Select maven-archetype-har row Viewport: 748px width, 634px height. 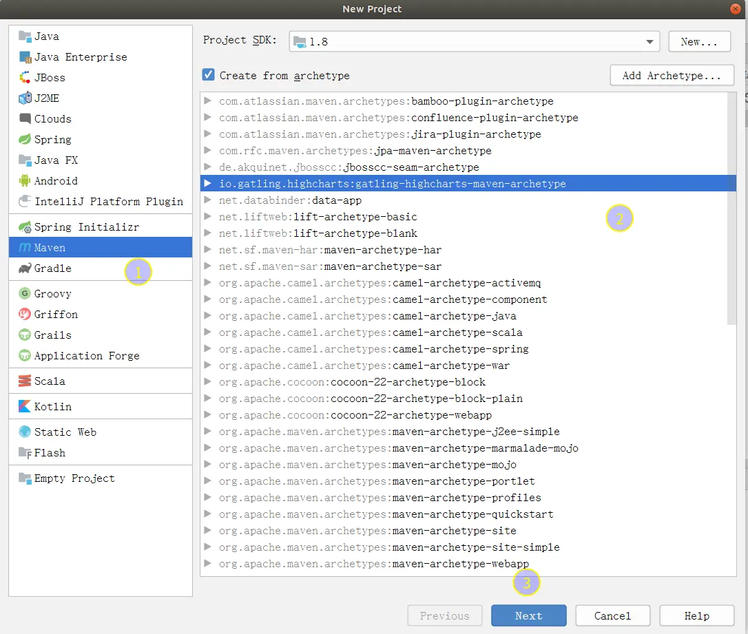tap(464, 250)
